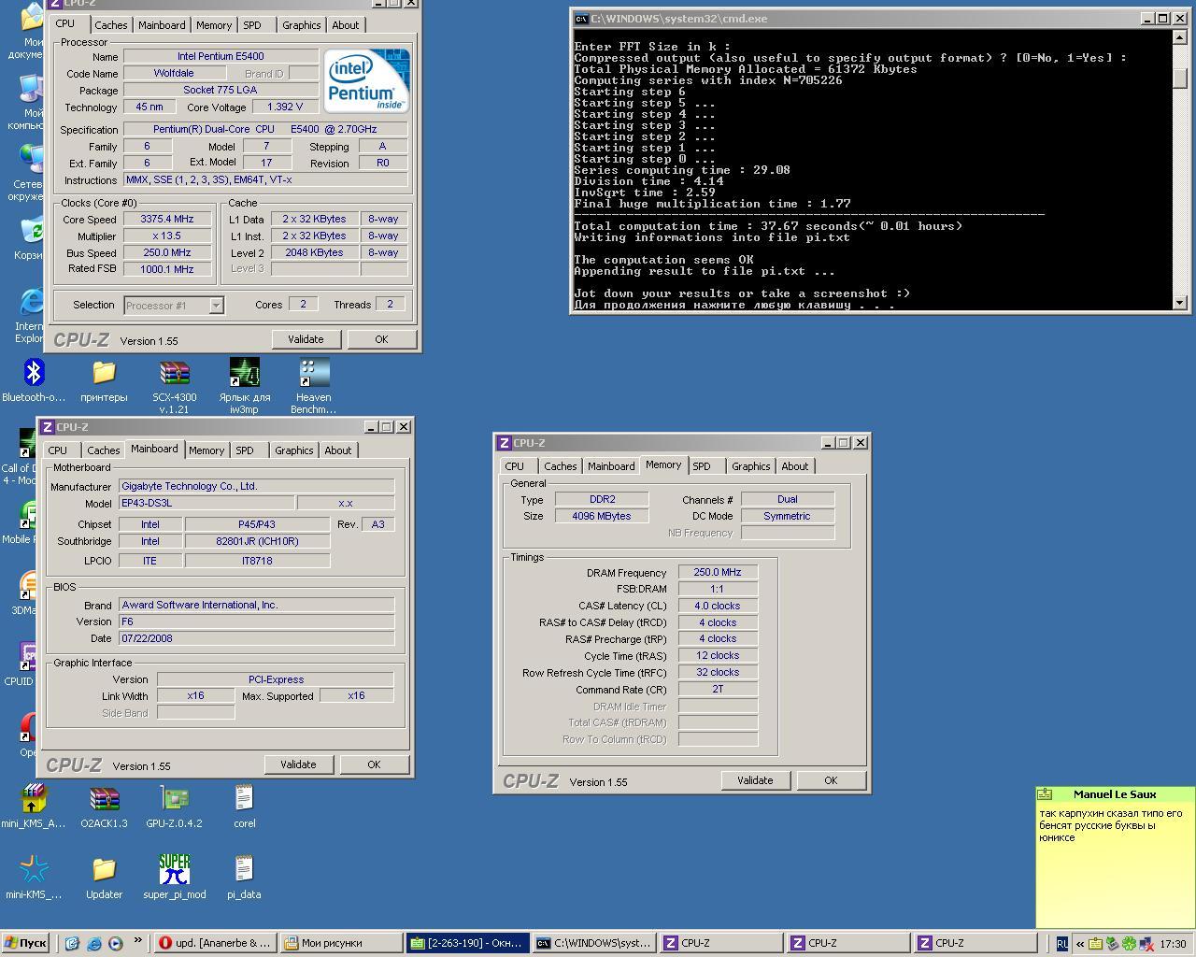Click the FSB:DRAM 1:1 value
Screen dimensions: 1196x957
pos(718,589)
